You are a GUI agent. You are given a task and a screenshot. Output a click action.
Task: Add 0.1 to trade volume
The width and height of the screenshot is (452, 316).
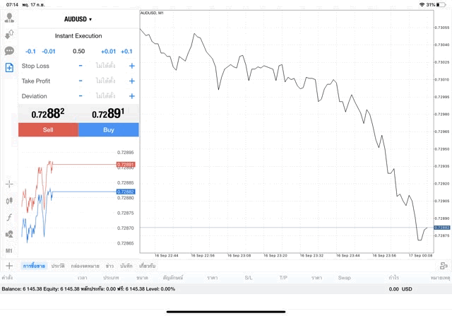pos(126,51)
